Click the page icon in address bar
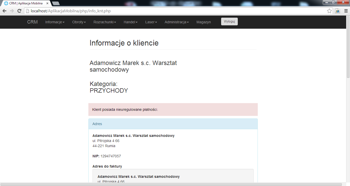The height and width of the screenshot is (186, 350). [27, 11]
